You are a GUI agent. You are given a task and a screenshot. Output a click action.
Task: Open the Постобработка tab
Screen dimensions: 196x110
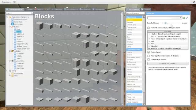coord(71,9)
